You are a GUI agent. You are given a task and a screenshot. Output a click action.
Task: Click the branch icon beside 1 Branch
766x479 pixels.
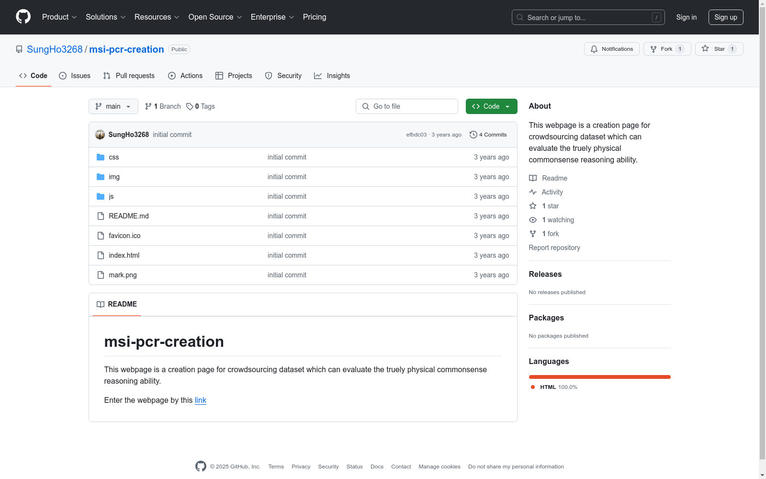(148, 106)
